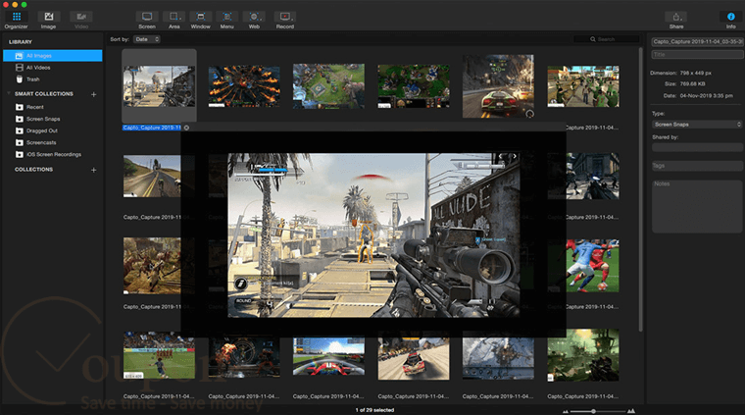Click the Tags field
This screenshot has width=745, height=415.
[x=697, y=166]
